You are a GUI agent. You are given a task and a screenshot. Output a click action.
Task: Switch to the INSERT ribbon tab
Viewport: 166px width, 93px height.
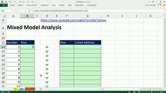point(20,5)
